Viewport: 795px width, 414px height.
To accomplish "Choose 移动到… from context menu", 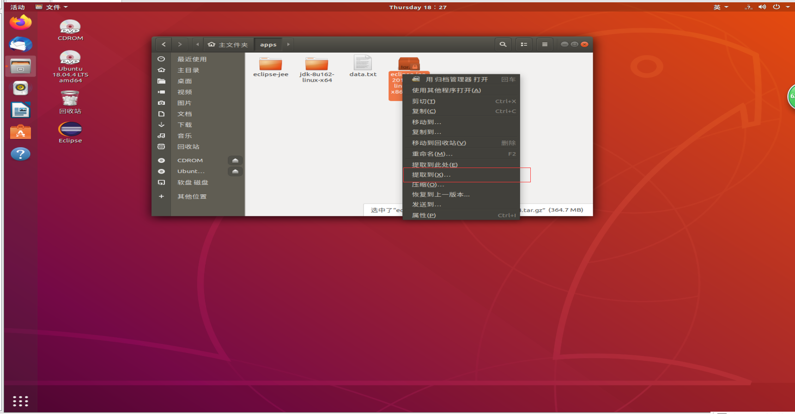I will point(461,122).
